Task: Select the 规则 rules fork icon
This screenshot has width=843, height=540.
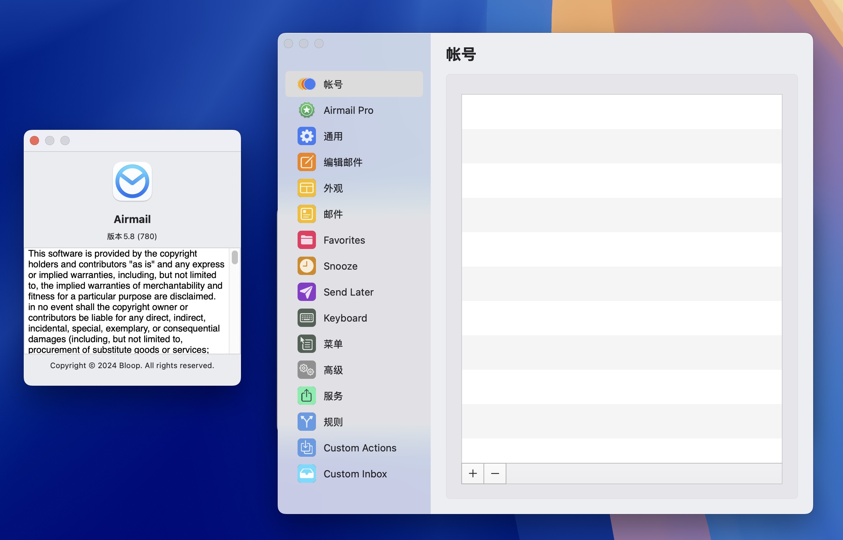Action: click(307, 422)
